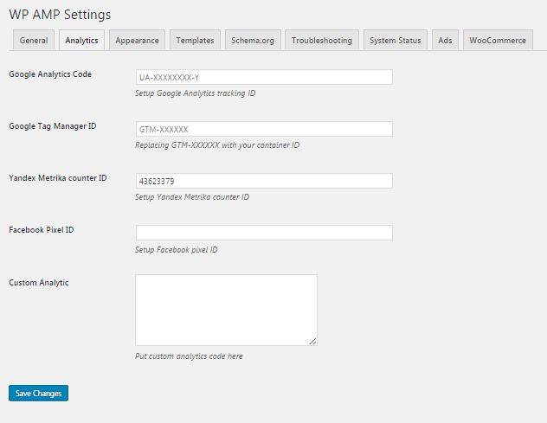Click 'Replacing GTM-XXXXXX with your container ID' hint
Viewport: 547px width, 423px height.
[x=217, y=145]
